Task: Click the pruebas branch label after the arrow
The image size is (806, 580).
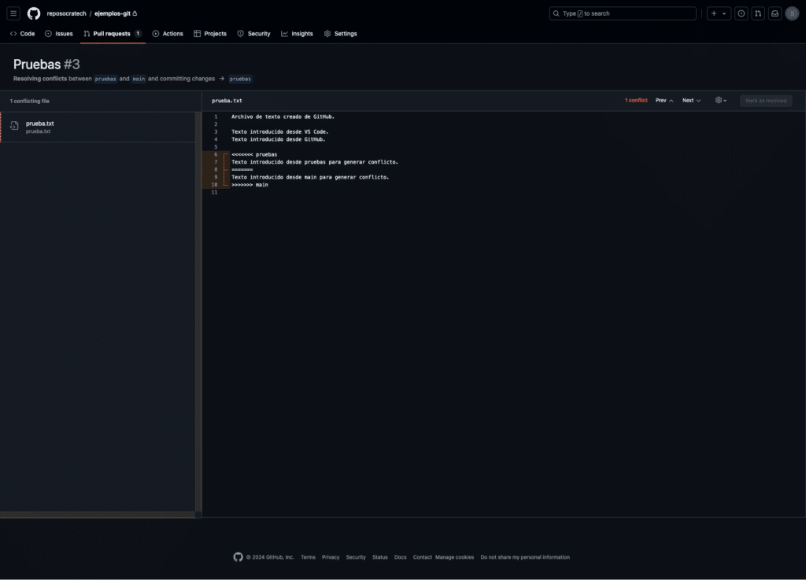Action: click(240, 79)
